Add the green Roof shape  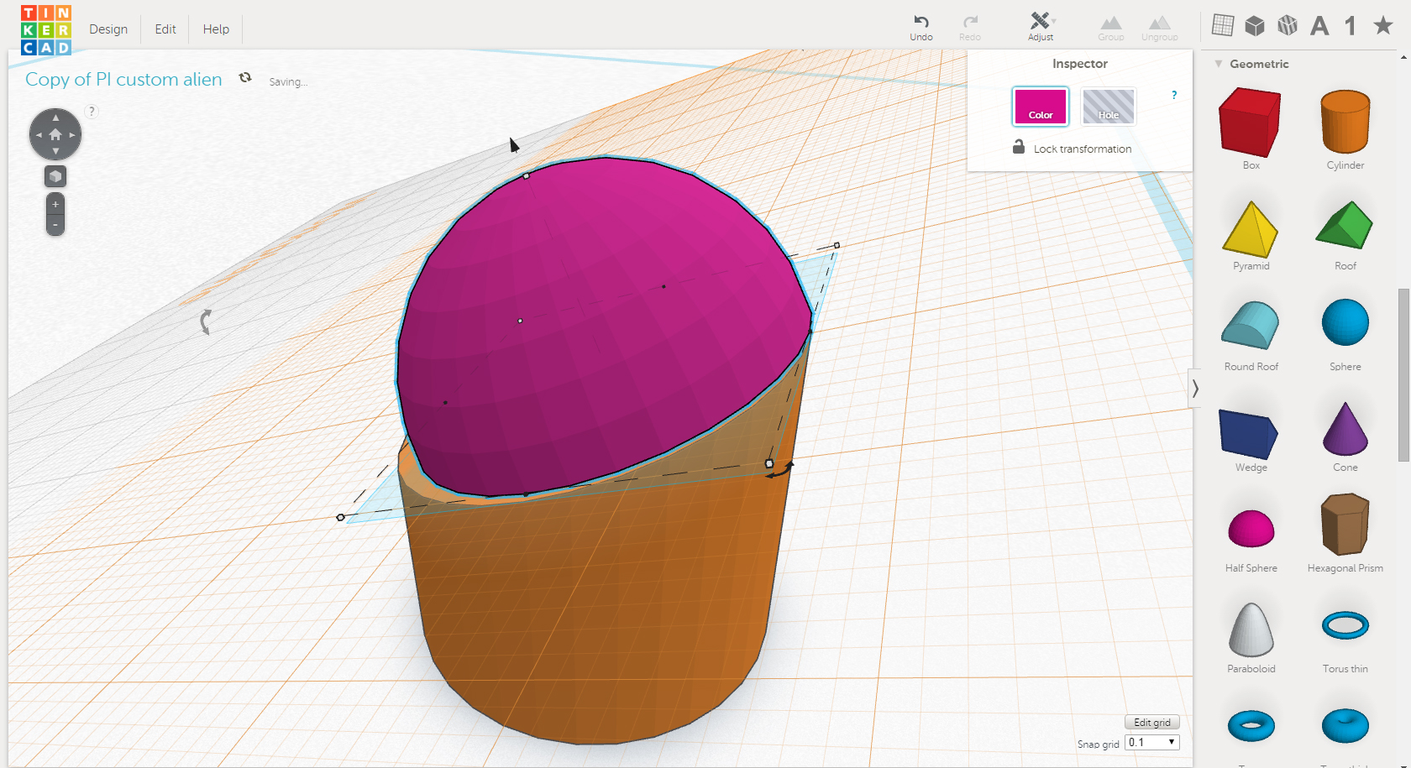1345,225
